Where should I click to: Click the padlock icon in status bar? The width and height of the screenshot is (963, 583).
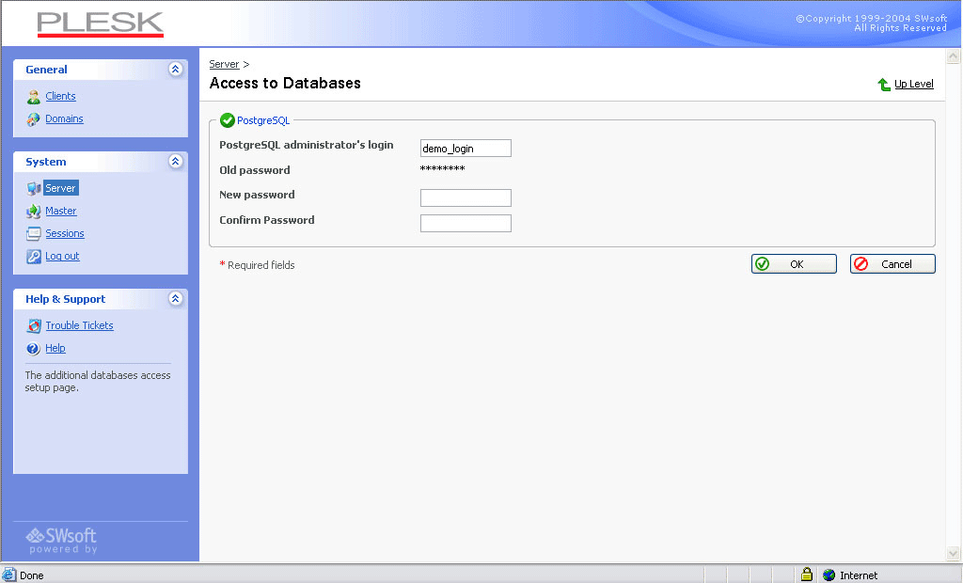806,575
